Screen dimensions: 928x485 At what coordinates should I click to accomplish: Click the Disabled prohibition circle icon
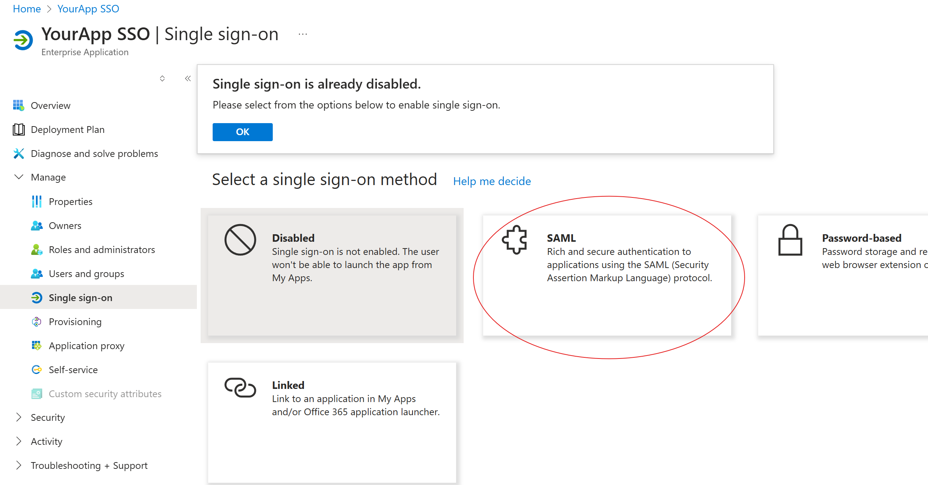pyautogui.click(x=240, y=240)
